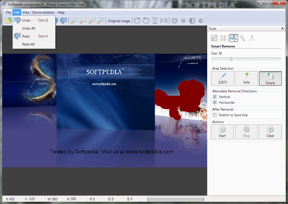
Task: Click the 'H: 500' status bar value
Action: click(x=71, y=199)
